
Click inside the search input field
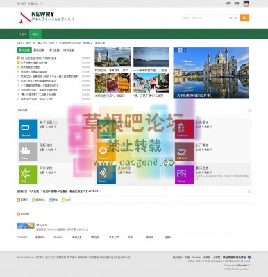205,18
